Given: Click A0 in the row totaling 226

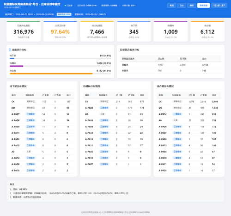Looking at the screenshot, I should coord(160,120).
